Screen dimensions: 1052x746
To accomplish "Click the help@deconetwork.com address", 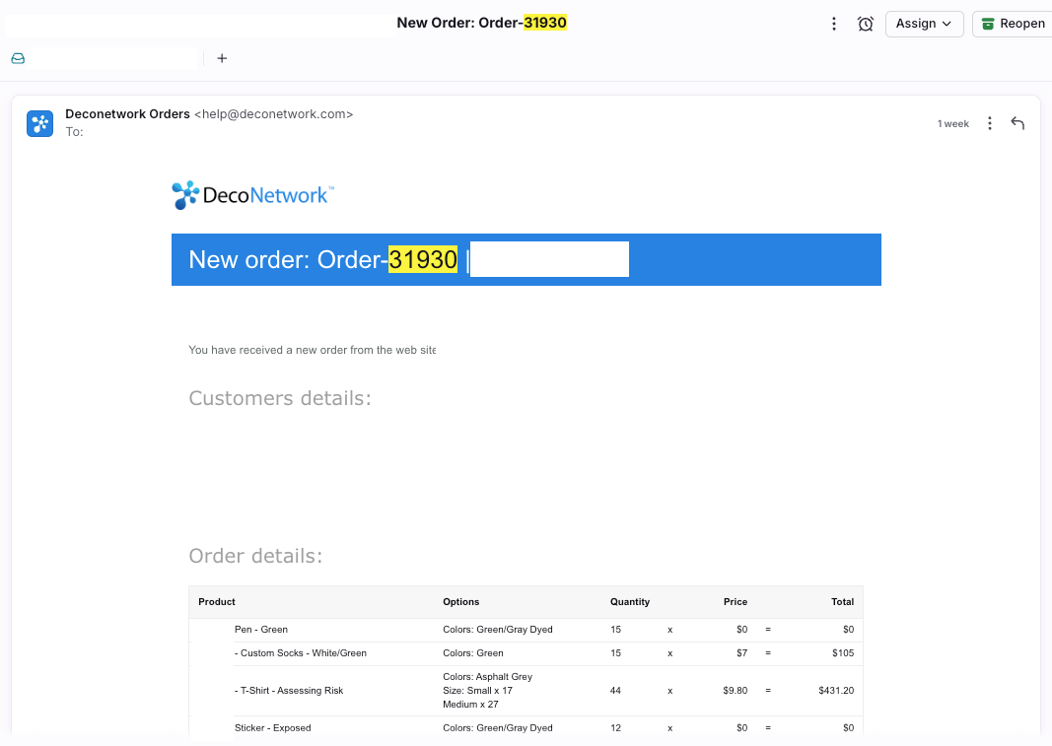I will coord(273,114).
